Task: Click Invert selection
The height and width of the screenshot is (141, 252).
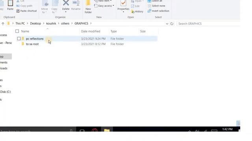Action: (x=158, y=11)
